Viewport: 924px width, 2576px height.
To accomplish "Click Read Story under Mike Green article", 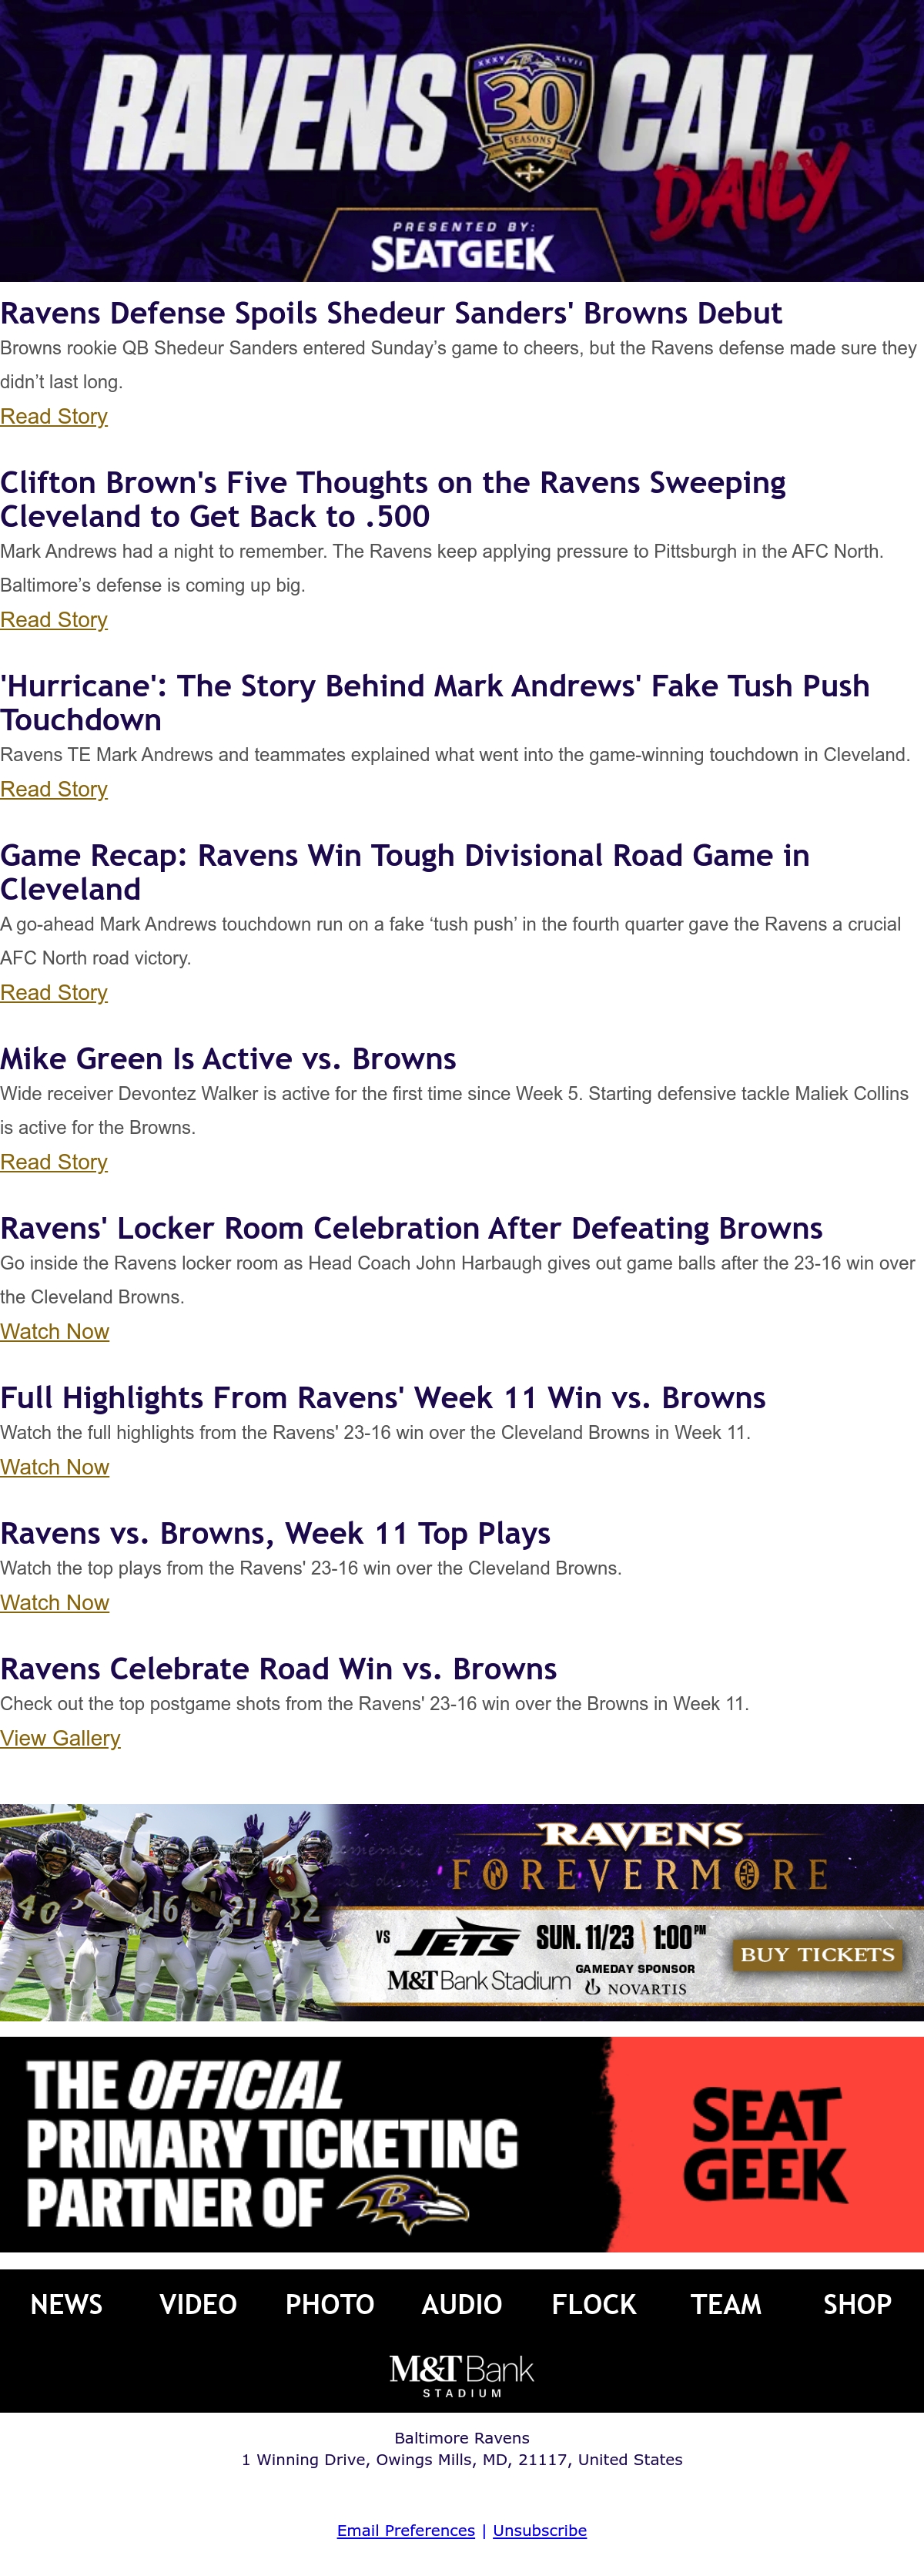I will point(54,1162).
